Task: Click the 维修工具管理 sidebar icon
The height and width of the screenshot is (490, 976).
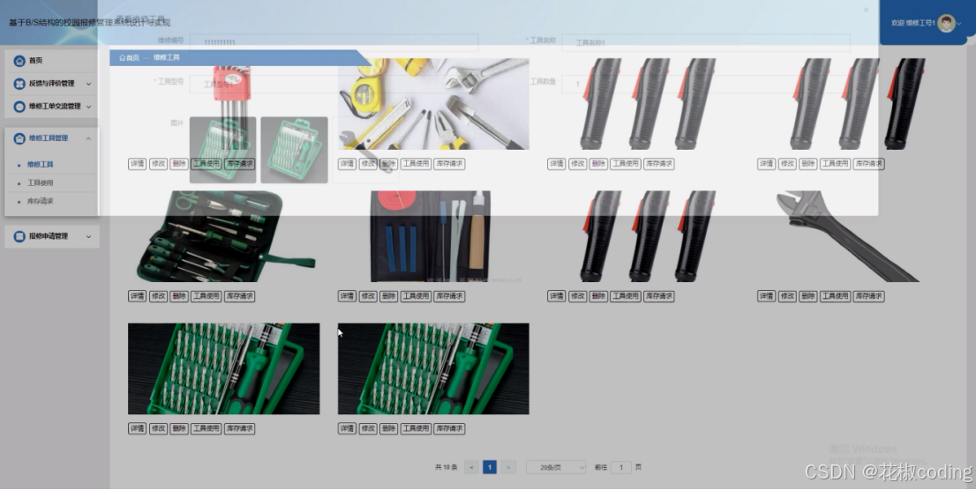Action: click(19, 138)
